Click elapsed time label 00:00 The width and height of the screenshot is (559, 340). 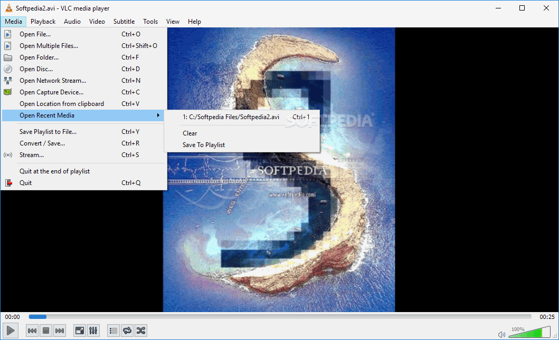[13, 316]
